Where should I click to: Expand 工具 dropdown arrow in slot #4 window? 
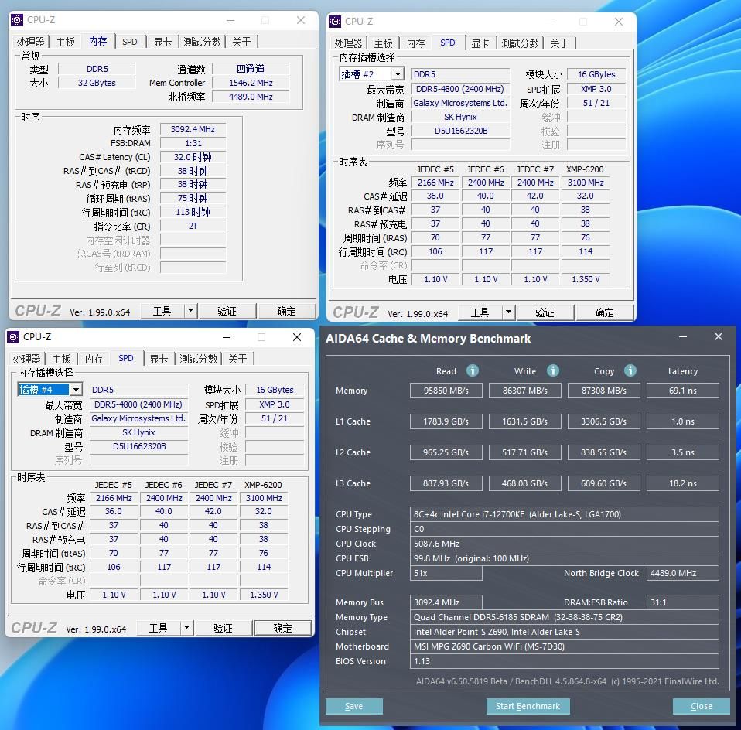tap(186, 628)
